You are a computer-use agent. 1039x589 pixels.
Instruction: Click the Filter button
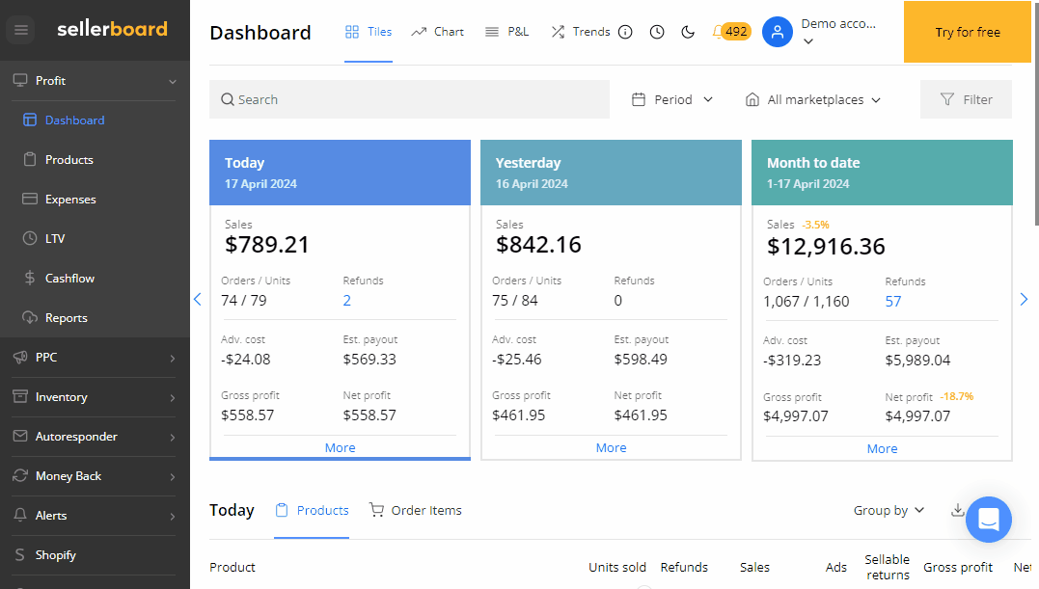coord(966,99)
